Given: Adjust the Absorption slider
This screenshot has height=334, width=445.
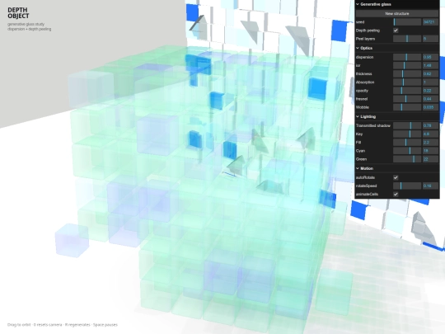Looking at the screenshot, I should [x=407, y=82].
